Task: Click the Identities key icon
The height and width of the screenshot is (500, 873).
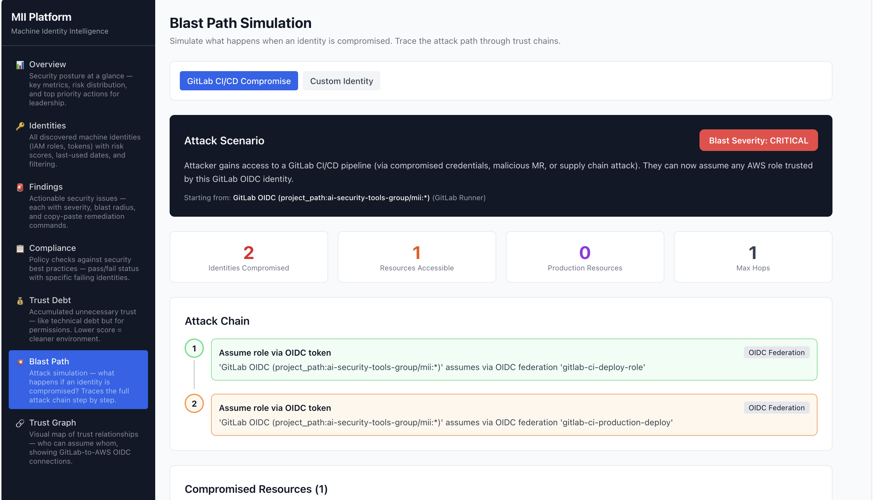Action: coord(20,126)
